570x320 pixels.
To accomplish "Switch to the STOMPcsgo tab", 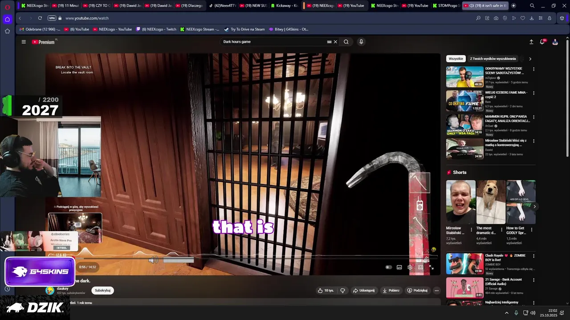I will click(x=446, y=6).
